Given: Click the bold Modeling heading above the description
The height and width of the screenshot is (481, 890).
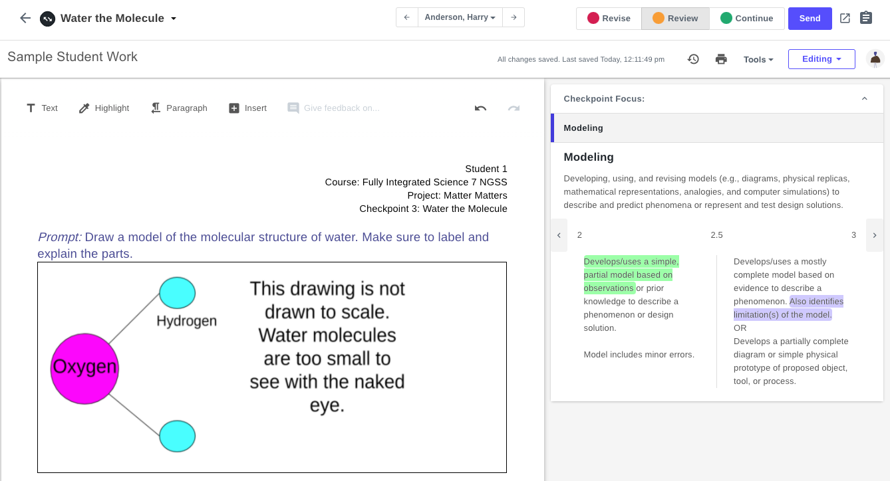Looking at the screenshot, I should tap(589, 157).
